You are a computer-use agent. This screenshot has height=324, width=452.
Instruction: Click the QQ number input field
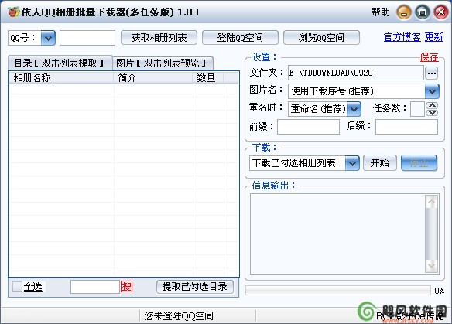(87, 38)
